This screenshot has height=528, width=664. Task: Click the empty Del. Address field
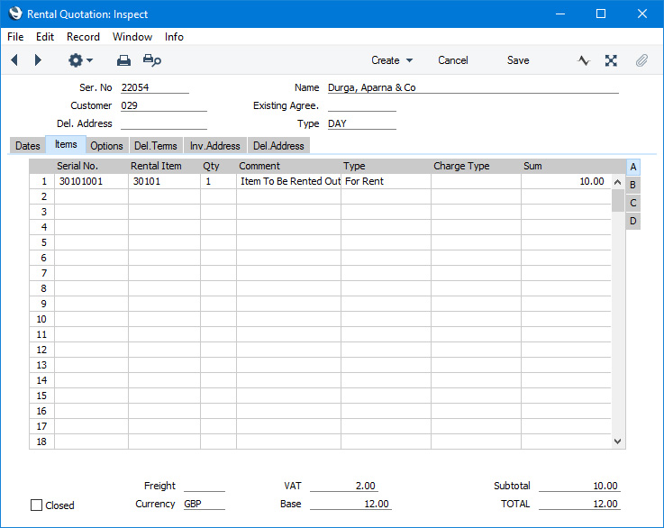(164, 123)
